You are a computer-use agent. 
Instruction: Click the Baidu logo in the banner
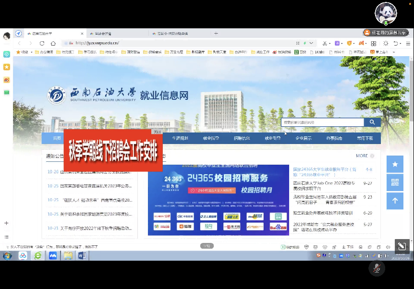pyautogui.click(x=278, y=227)
